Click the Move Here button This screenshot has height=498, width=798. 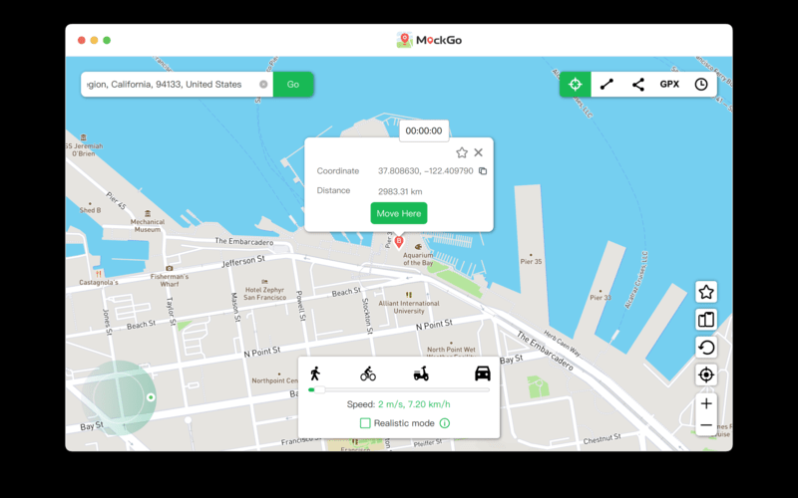(399, 213)
